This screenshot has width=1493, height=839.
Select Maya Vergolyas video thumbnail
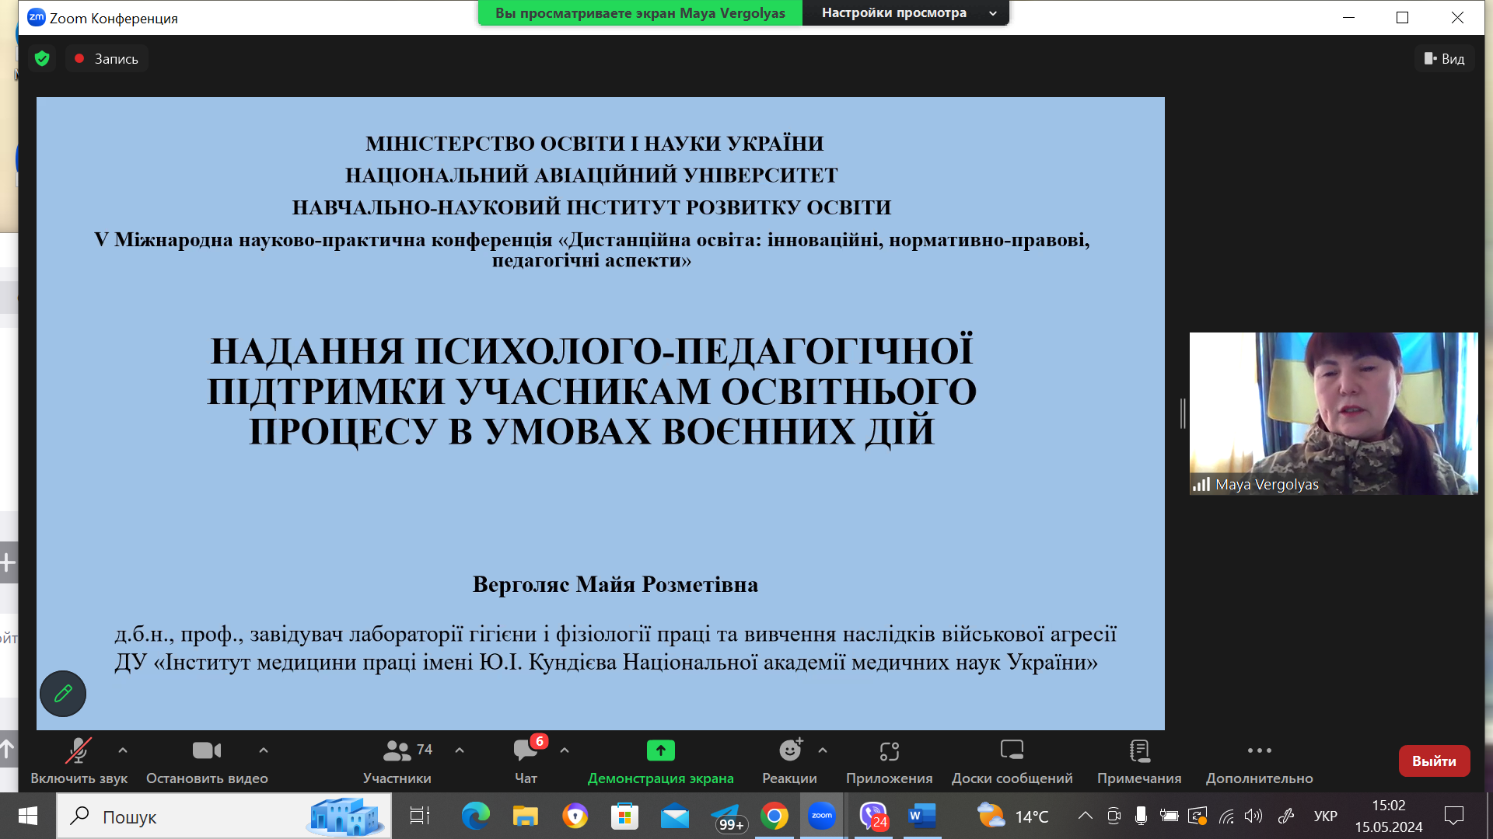coord(1333,413)
